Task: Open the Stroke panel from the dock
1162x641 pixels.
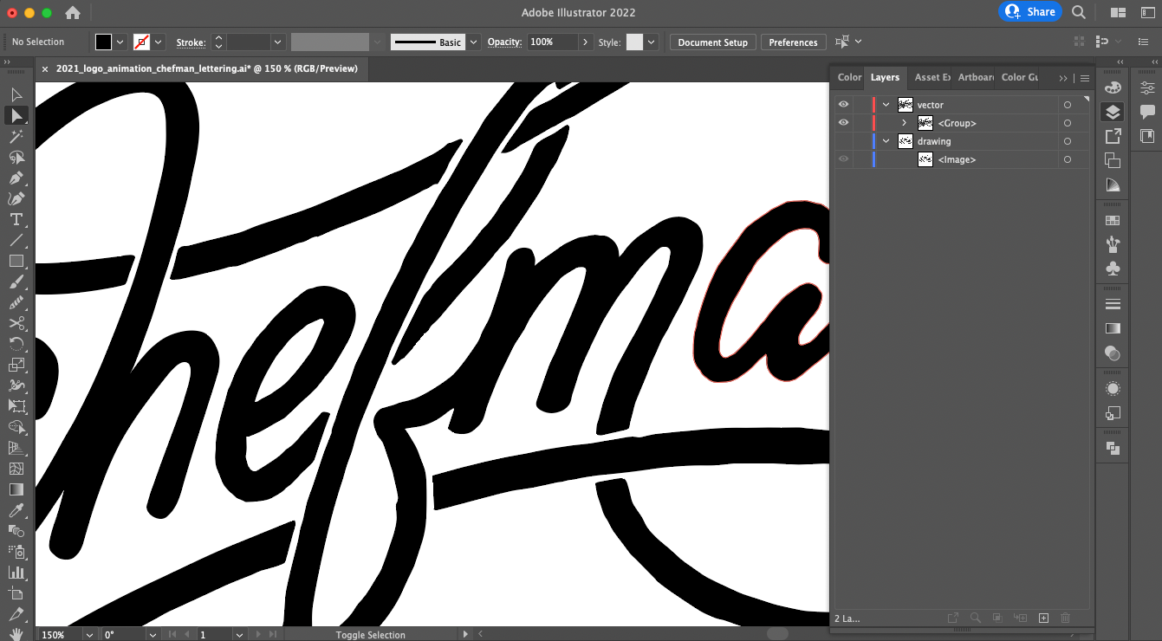Action: click(x=1113, y=304)
